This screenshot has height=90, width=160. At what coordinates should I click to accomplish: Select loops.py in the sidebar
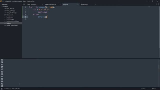click(9, 23)
